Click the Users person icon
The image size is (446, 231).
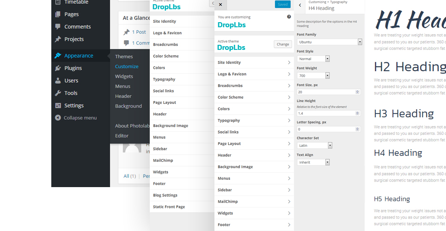[58, 80]
